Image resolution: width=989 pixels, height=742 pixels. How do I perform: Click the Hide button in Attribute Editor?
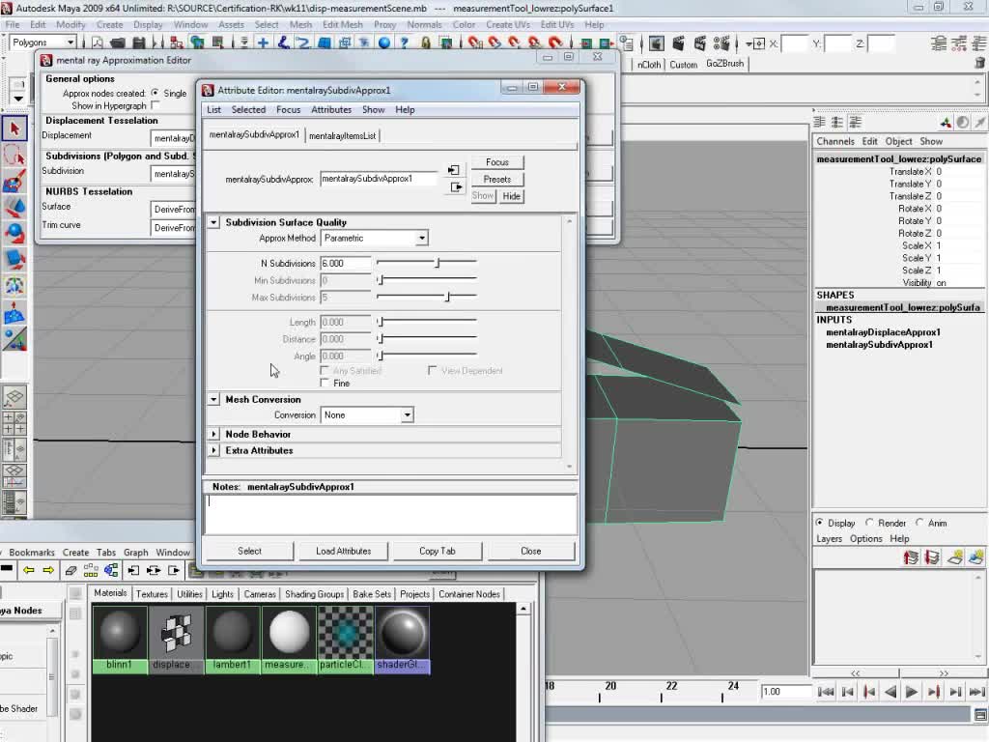(x=512, y=196)
